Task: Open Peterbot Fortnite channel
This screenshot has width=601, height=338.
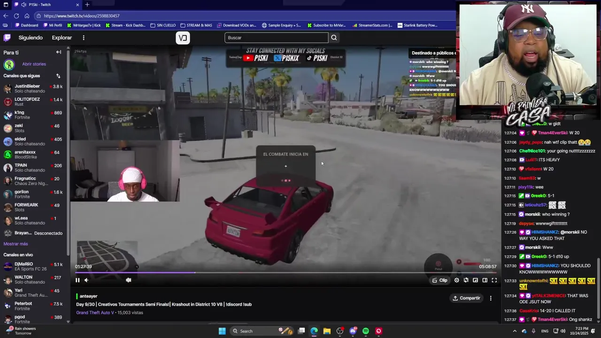Action: pos(33,306)
